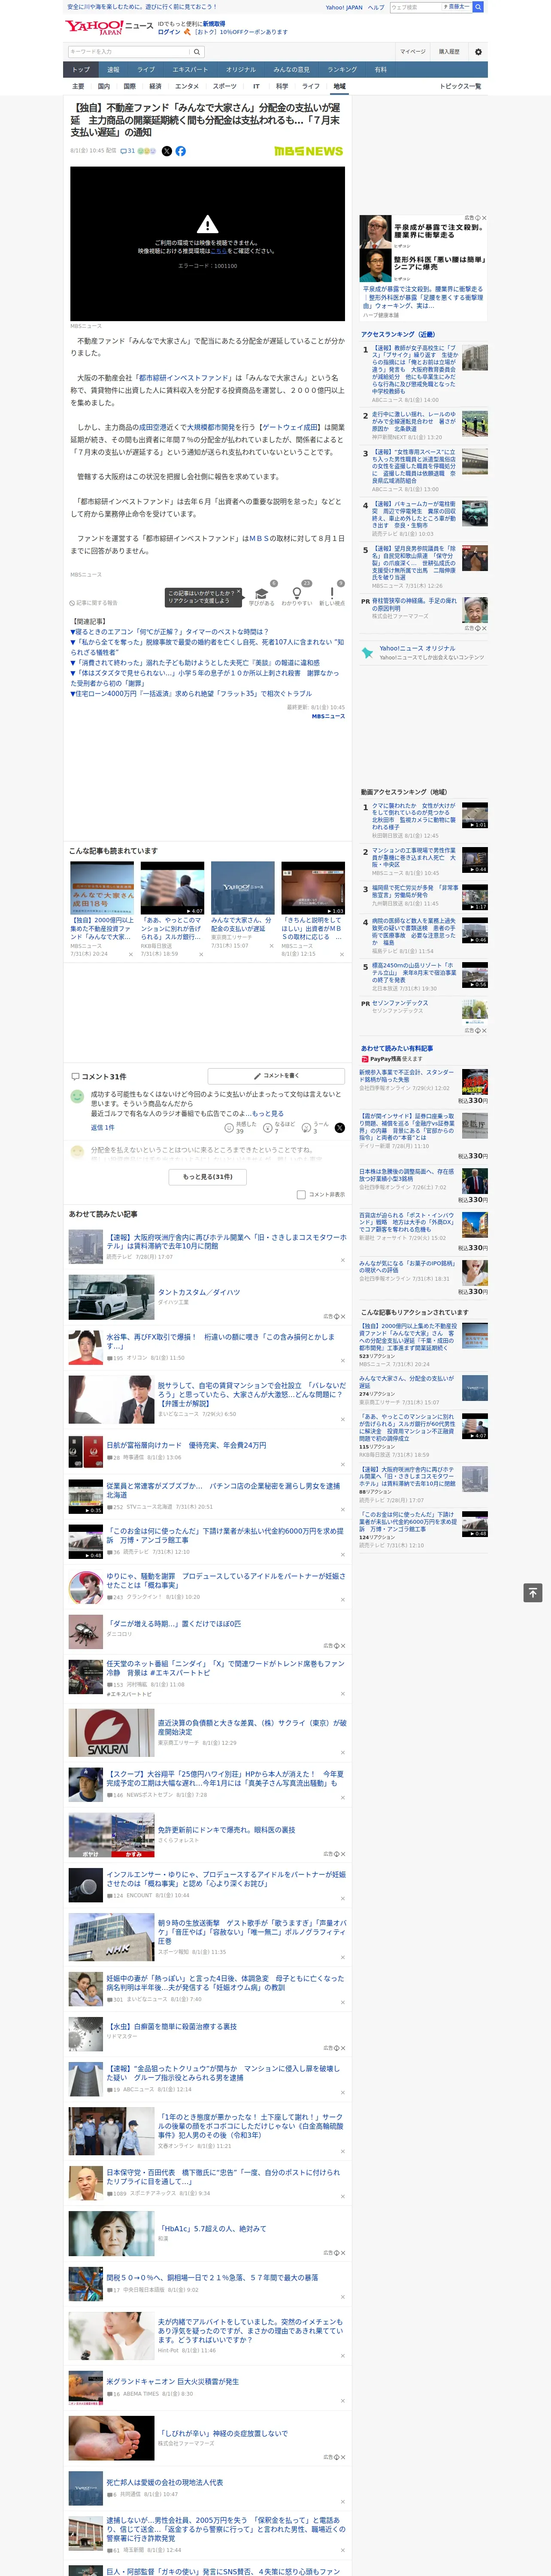Open the settings gear icon
The image size is (551, 2576).
(478, 51)
